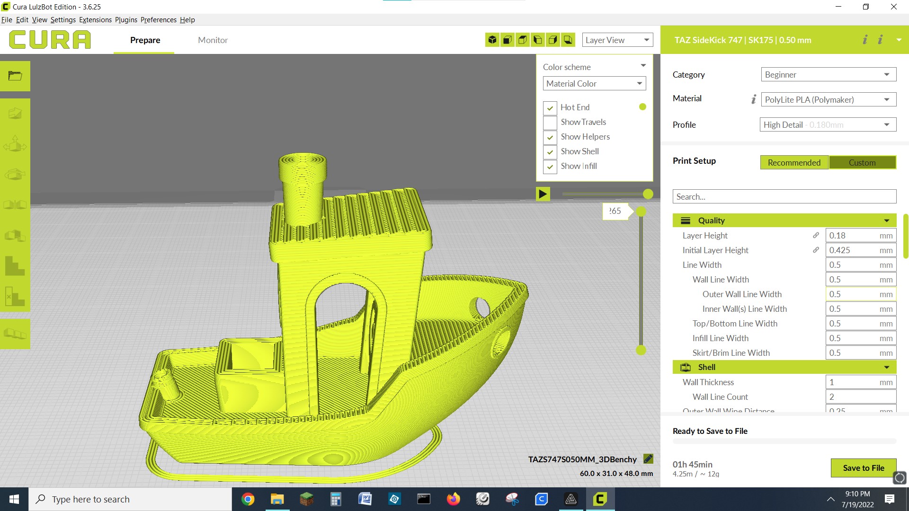The image size is (909, 511).
Task: Open the Material Color dropdown
Action: [594, 83]
